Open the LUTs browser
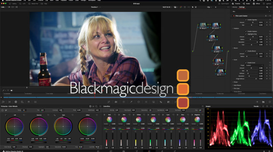 (x=22, y=4)
